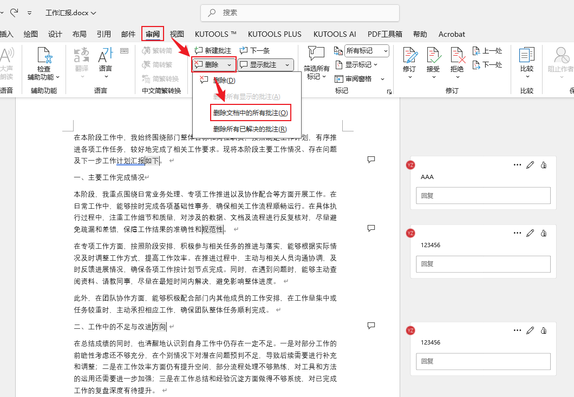Resolve the first 123456 comment
This screenshot has height=397, width=574.
pyautogui.click(x=544, y=233)
